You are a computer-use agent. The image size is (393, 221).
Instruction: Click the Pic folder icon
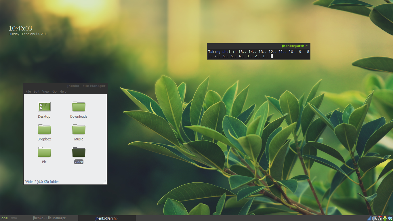(44, 152)
